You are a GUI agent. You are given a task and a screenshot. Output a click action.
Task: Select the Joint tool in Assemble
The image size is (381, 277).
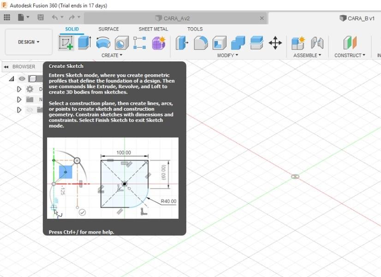tap(317, 43)
